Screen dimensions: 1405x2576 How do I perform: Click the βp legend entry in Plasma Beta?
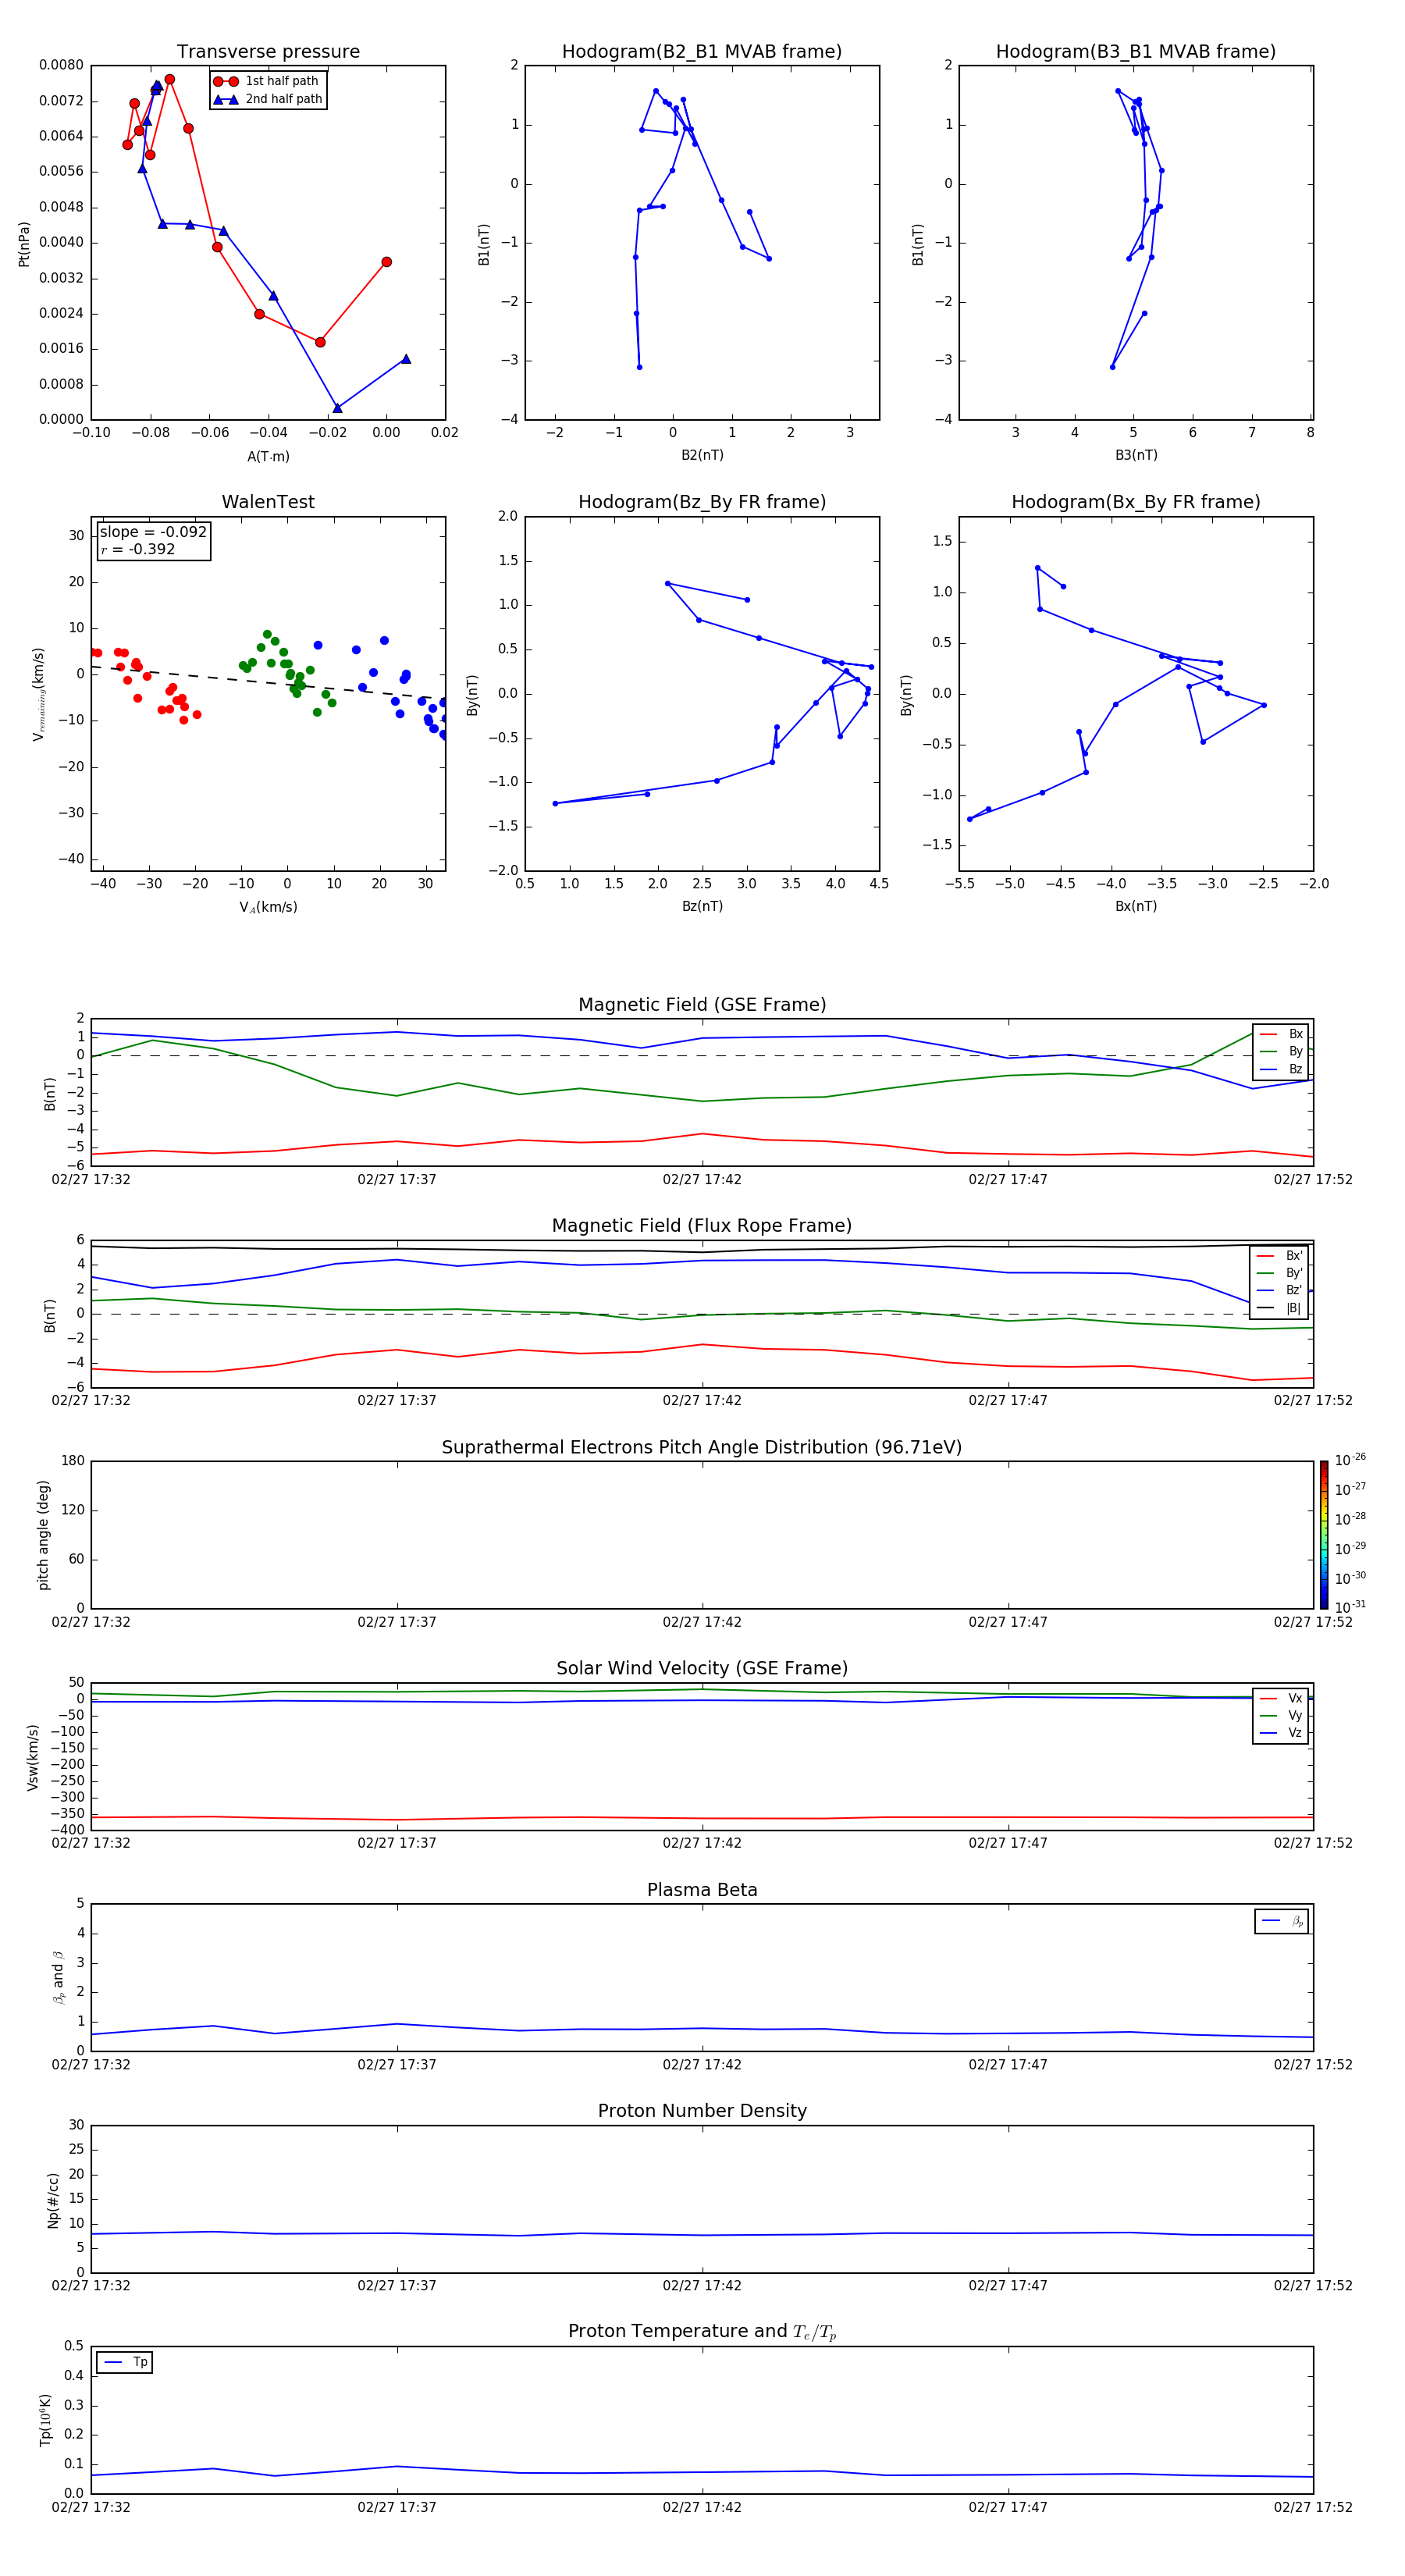(x=1282, y=1921)
